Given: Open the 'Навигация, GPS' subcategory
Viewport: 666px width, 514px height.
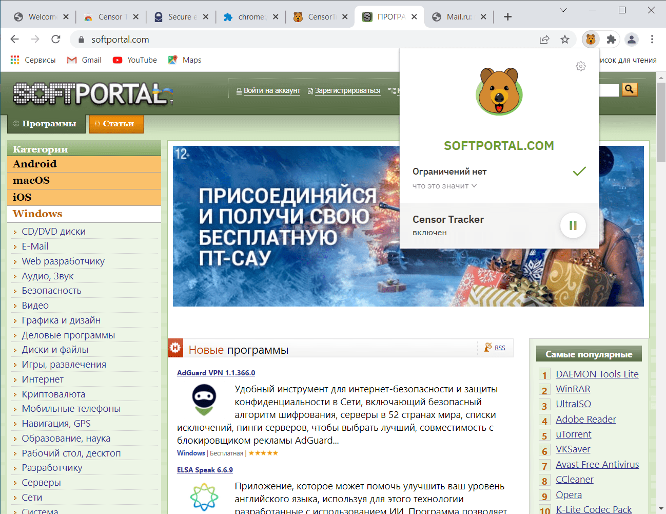Looking at the screenshot, I should [x=56, y=424].
